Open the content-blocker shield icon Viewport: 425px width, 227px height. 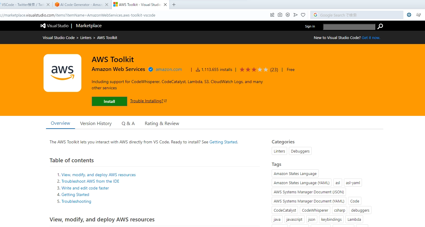[x=287, y=14]
